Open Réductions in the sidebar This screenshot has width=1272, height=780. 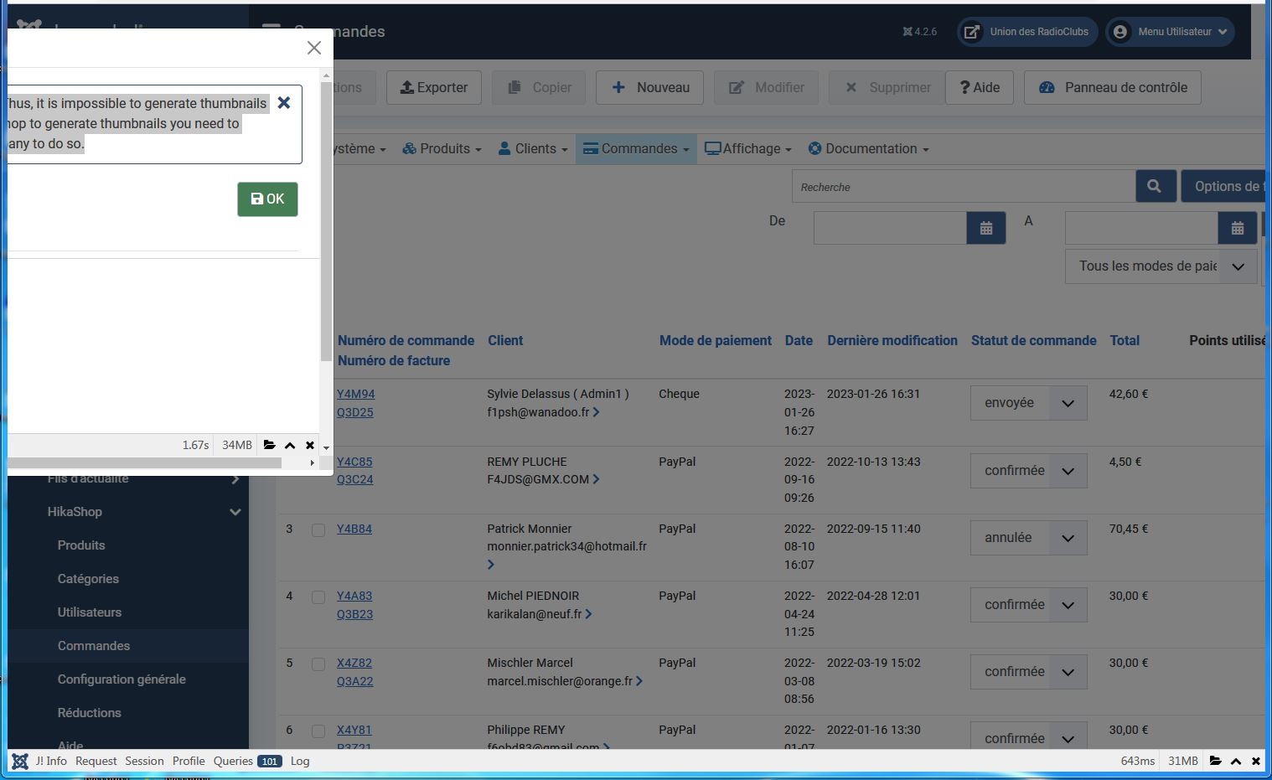click(x=90, y=713)
